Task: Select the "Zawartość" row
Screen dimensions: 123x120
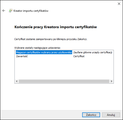Action: [x=22, y=56]
